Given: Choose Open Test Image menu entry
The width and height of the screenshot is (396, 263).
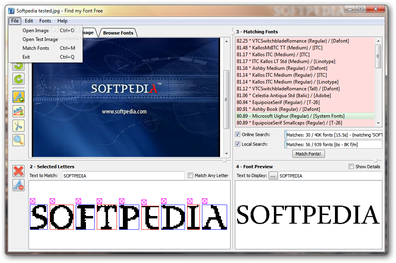Looking at the screenshot, I should [x=45, y=39].
